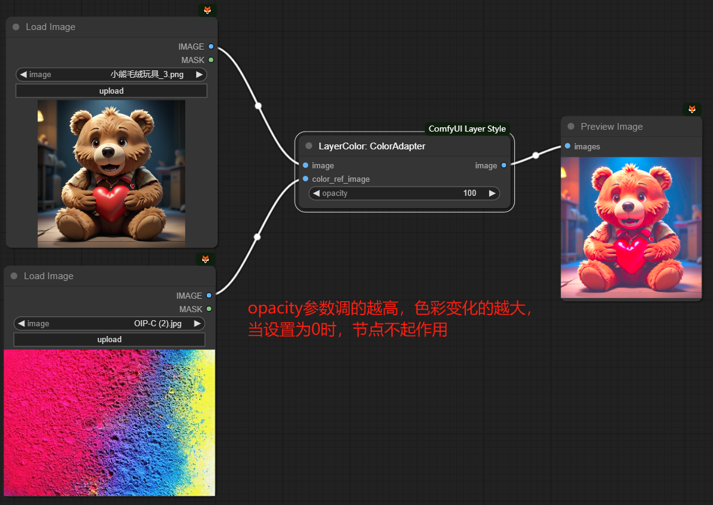The height and width of the screenshot is (505, 713).
Task: Select next image after 小熊毛绒玩具_3.png
Action: pyautogui.click(x=199, y=75)
